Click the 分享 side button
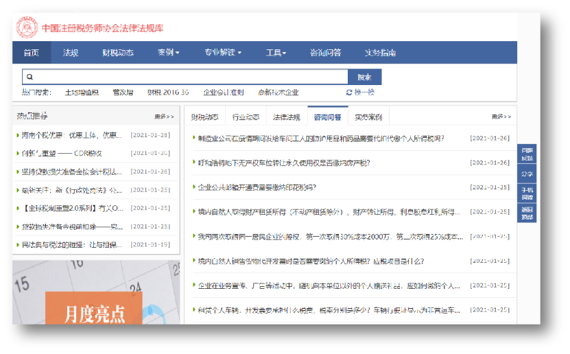 527,174
